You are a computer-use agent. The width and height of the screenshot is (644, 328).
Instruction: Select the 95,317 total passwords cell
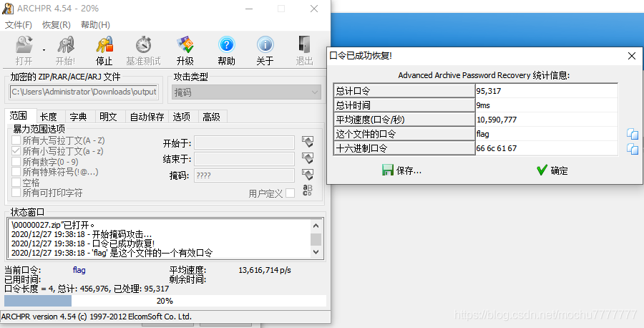pyautogui.click(x=546, y=91)
